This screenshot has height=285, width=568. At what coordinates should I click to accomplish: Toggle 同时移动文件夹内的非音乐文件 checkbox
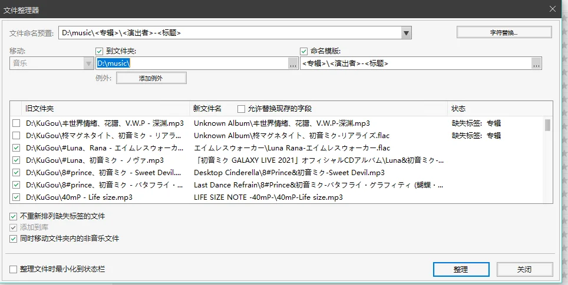tap(14, 239)
